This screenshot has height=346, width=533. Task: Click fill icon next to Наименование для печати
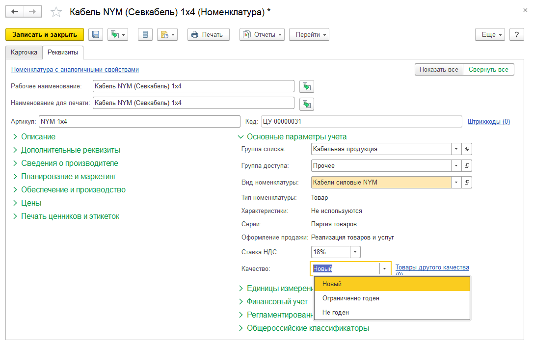(307, 104)
